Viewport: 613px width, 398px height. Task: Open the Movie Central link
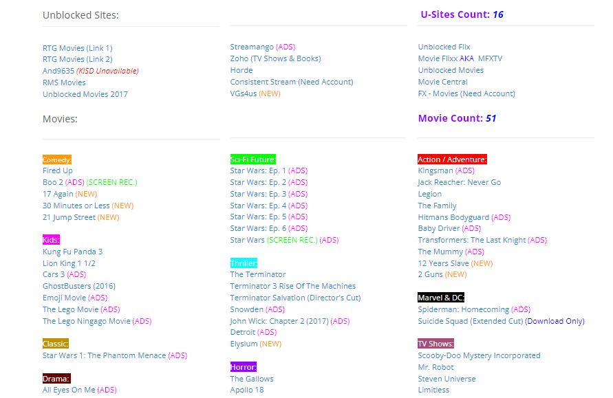point(442,82)
